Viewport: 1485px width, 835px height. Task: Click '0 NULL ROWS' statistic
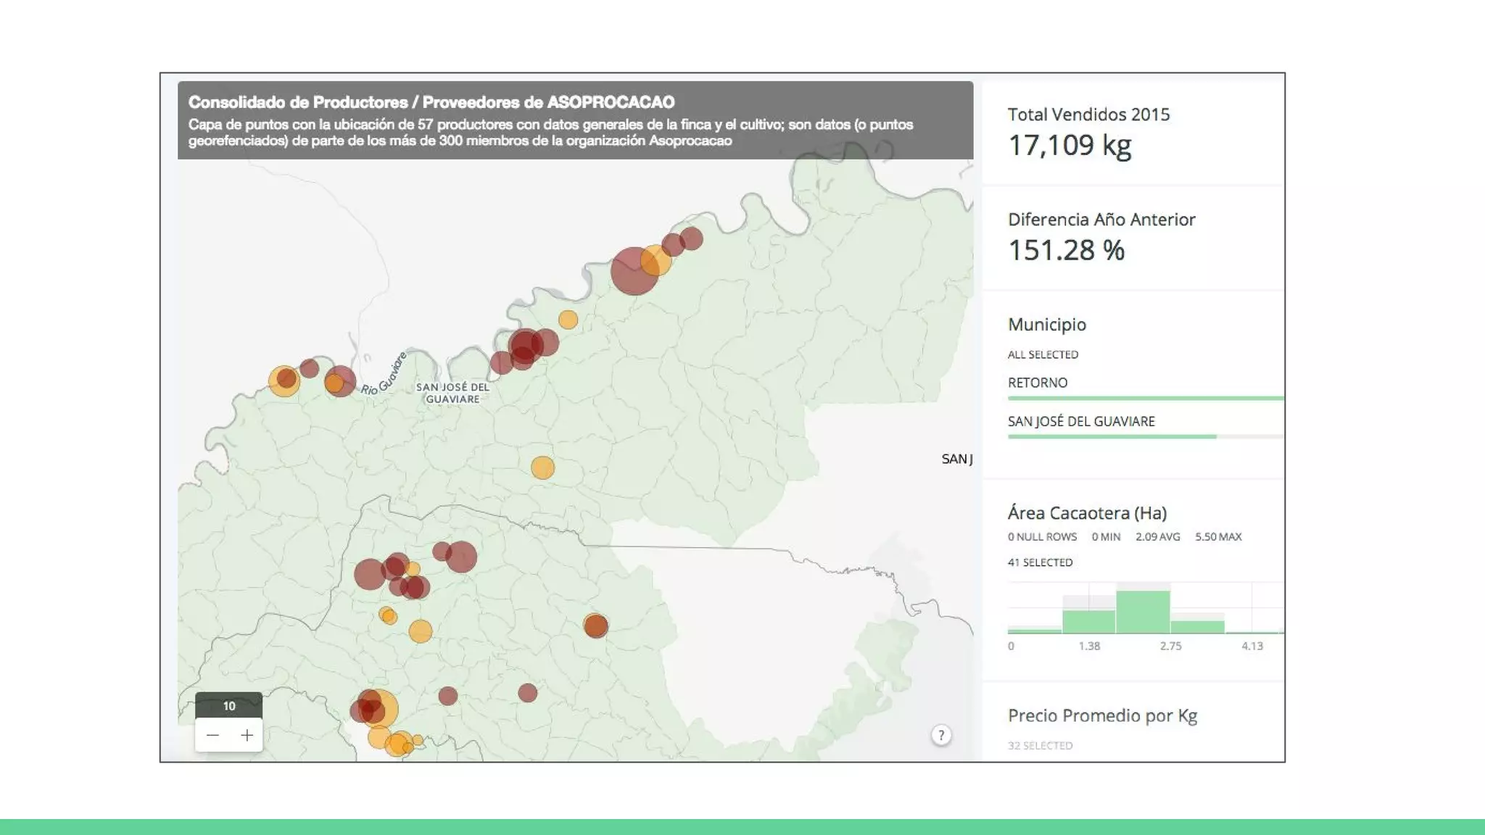tap(1042, 537)
